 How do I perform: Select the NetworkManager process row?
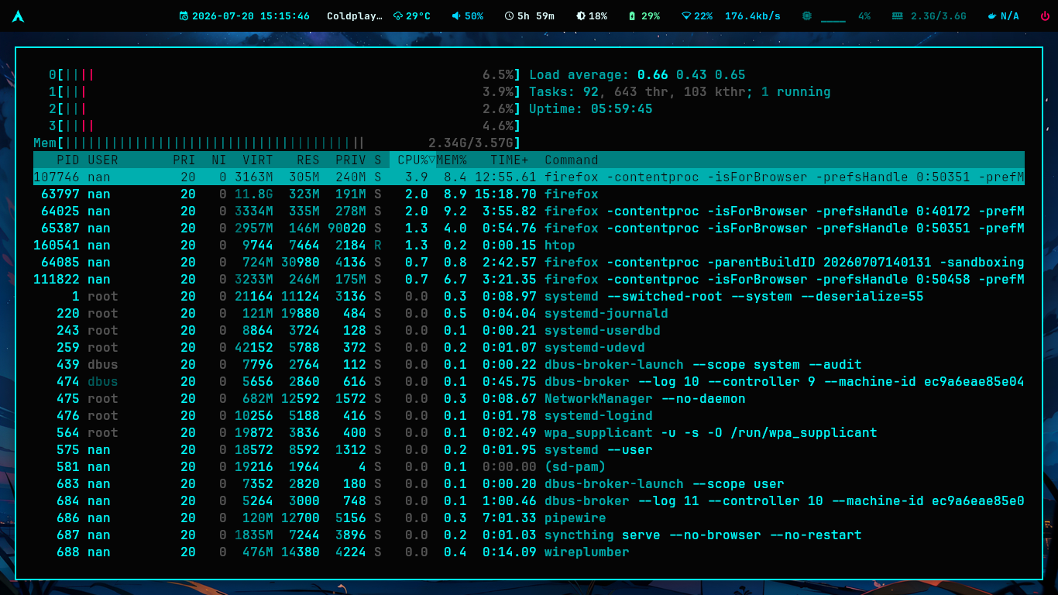(x=529, y=398)
